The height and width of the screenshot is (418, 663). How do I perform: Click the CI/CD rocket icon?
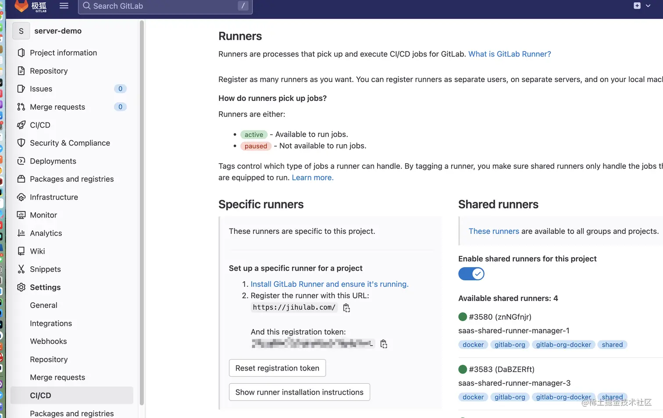point(21,125)
